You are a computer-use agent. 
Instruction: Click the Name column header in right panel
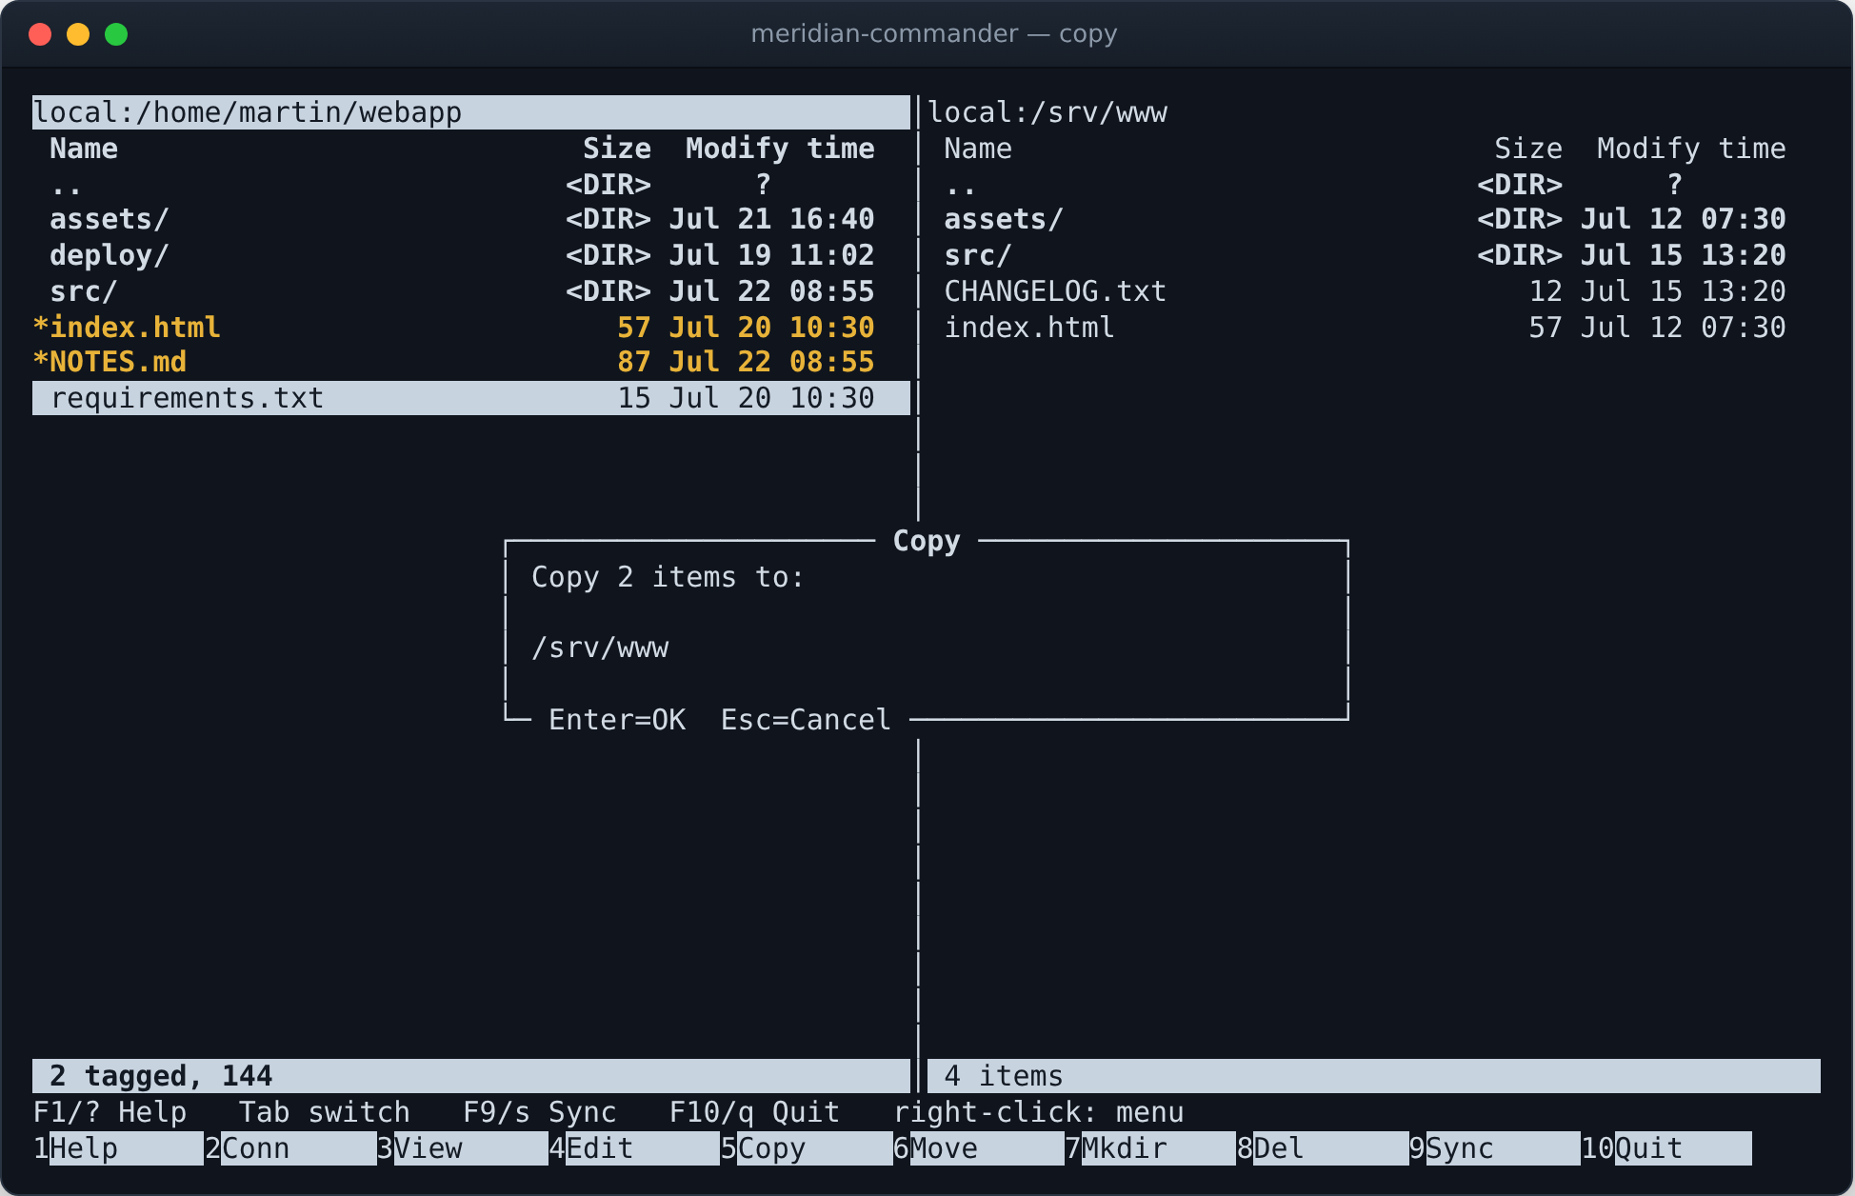point(978,149)
